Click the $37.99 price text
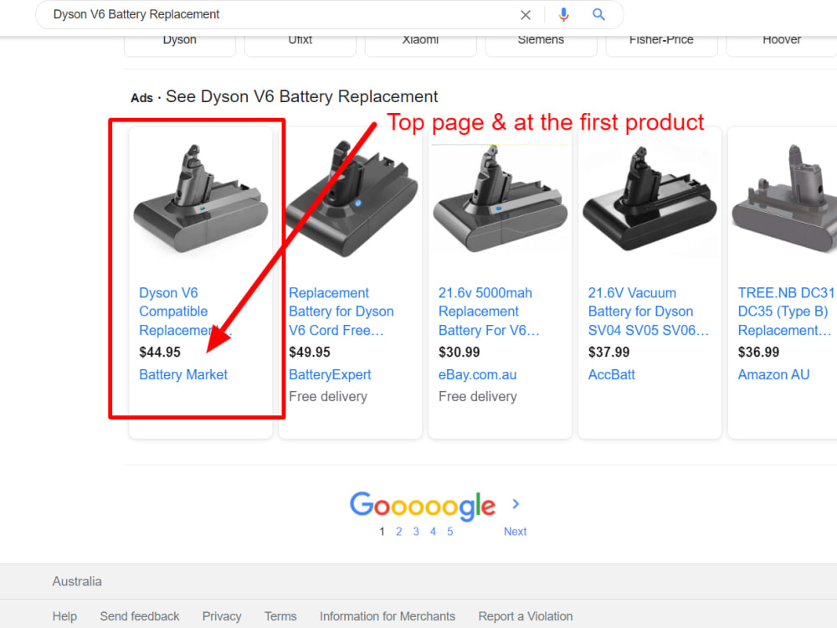 coord(608,352)
